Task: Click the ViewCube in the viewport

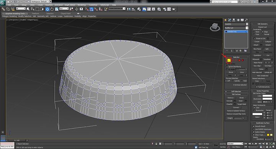Action: pyautogui.click(x=215, y=27)
